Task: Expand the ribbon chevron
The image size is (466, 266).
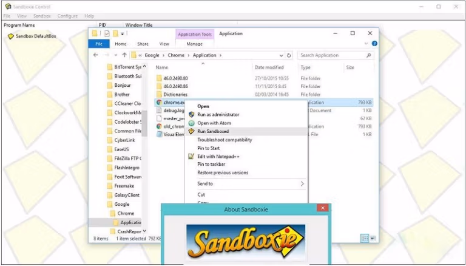Action: (366, 44)
